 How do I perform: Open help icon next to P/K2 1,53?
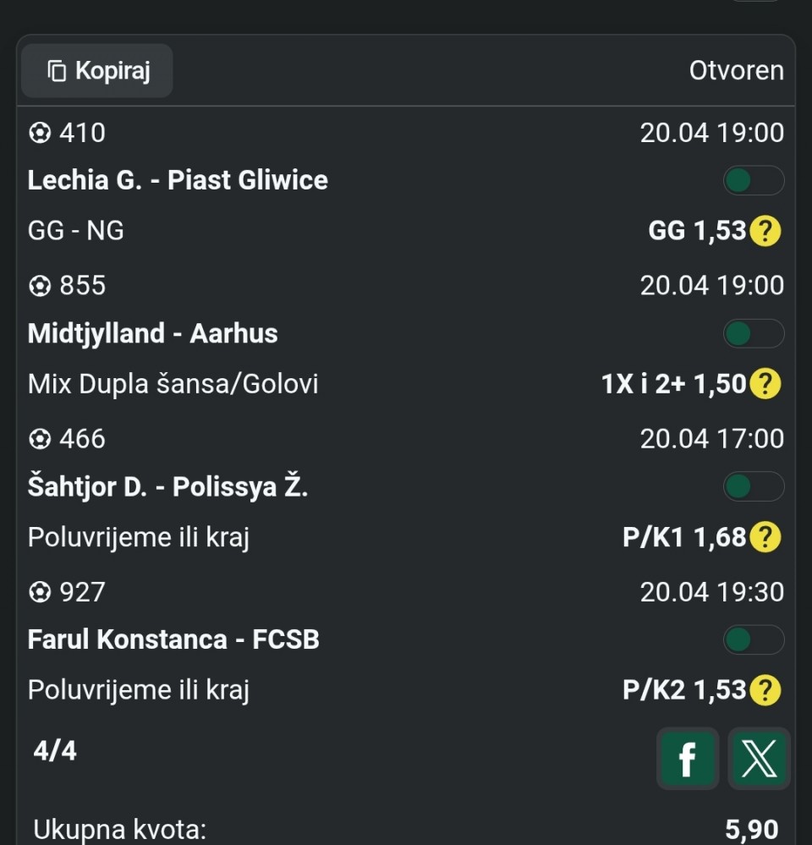pos(765,690)
